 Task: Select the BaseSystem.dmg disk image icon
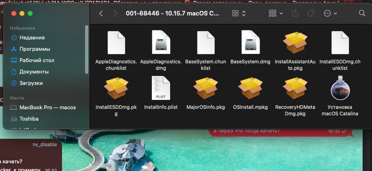pos(250,42)
